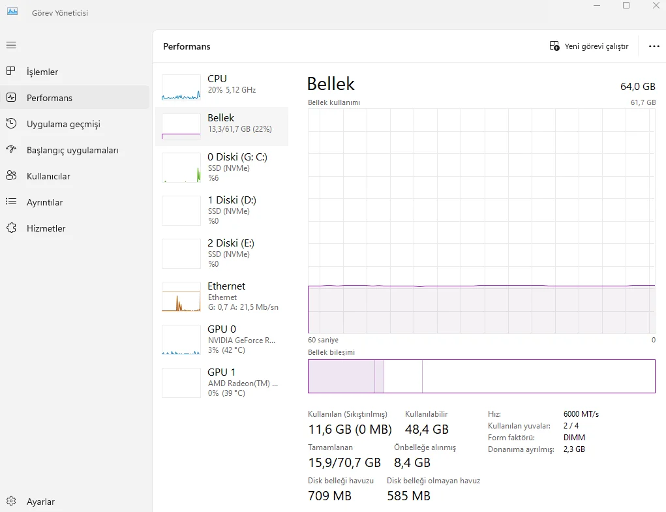This screenshot has width=666, height=512.
Task: Click the 2 Diski (E:) label
Action: (231, 243)
